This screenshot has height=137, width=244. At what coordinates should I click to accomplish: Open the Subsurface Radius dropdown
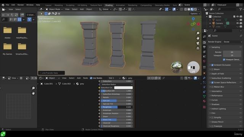click(117, 84)
